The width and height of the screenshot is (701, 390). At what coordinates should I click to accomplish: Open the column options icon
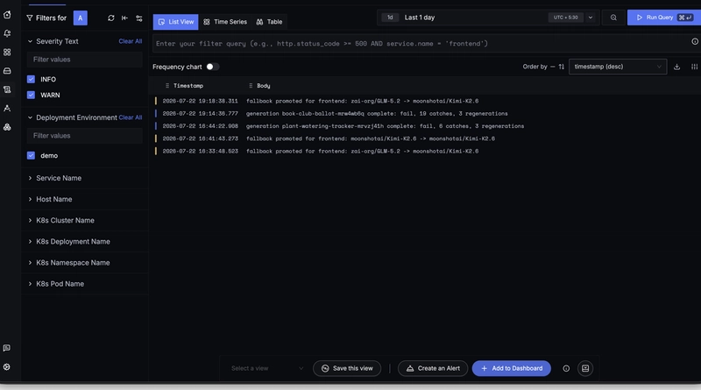694,67
